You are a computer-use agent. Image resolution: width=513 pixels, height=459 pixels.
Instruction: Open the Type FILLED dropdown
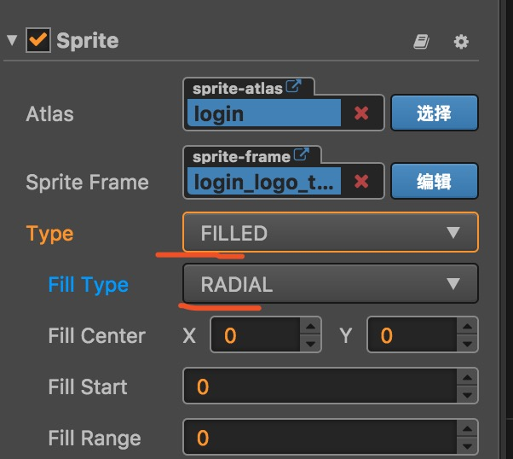331,233
